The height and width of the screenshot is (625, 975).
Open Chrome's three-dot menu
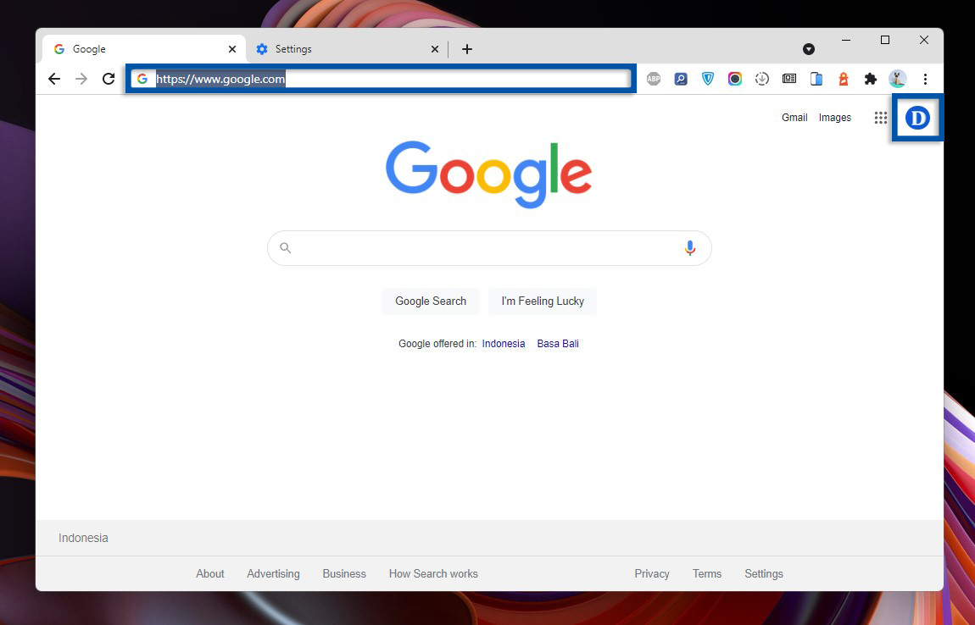[x=925, y=78]
